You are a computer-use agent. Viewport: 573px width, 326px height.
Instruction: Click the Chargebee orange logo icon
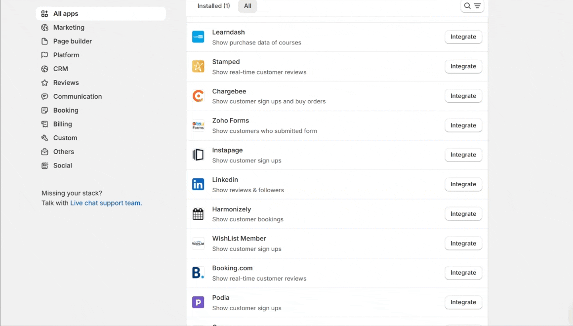(x=198, y=96)
